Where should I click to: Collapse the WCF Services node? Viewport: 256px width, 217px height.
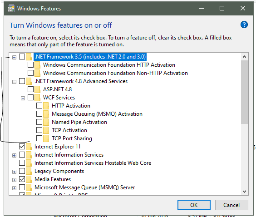tap(23, 99)
